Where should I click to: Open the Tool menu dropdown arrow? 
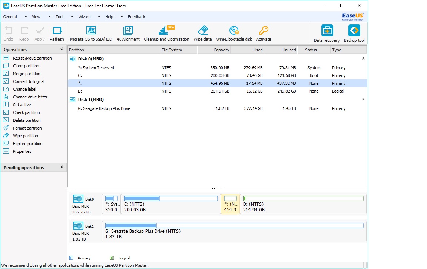[x=72, y=17]
